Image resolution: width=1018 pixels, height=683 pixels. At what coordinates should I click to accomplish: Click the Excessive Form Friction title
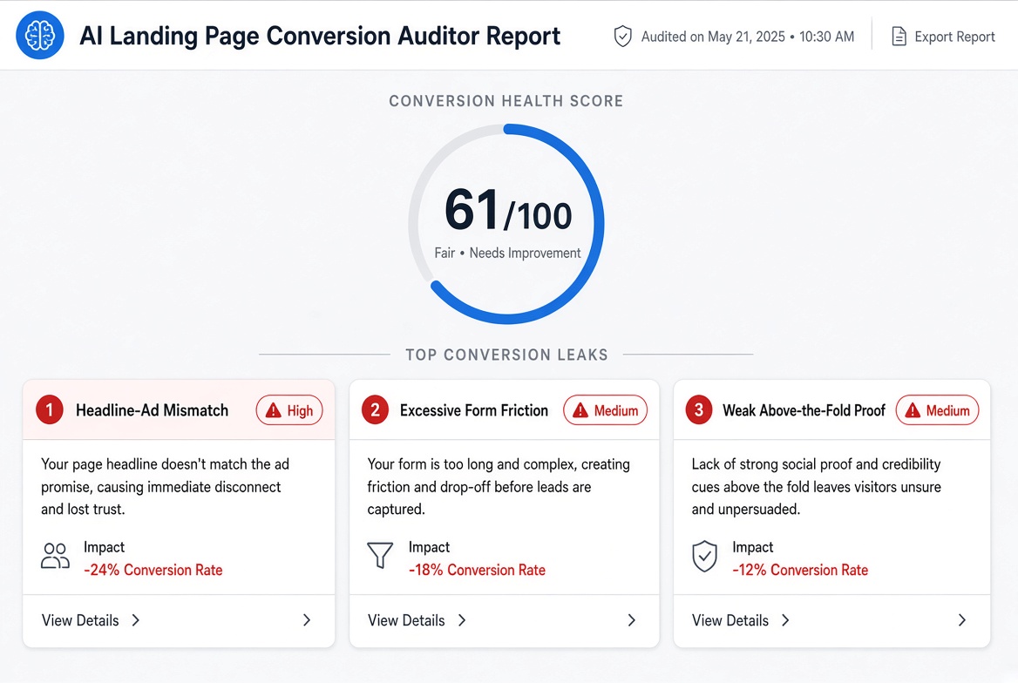pyautogui.click(x=474, y=410)
